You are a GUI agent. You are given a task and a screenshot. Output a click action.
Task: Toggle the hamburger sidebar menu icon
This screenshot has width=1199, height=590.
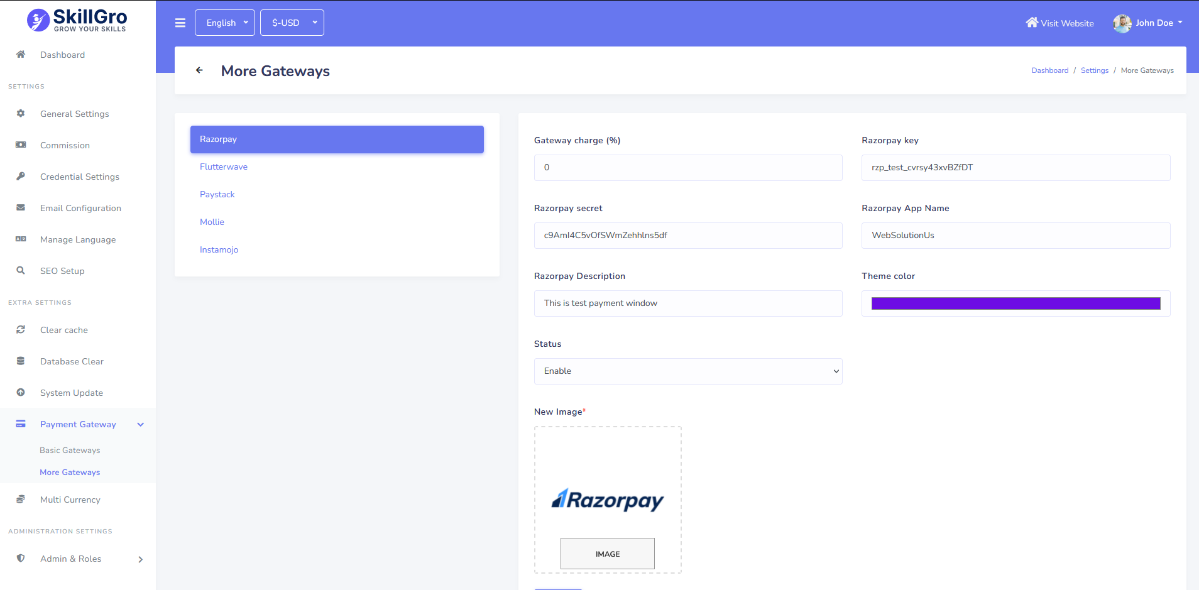click(x=180, y=23)
